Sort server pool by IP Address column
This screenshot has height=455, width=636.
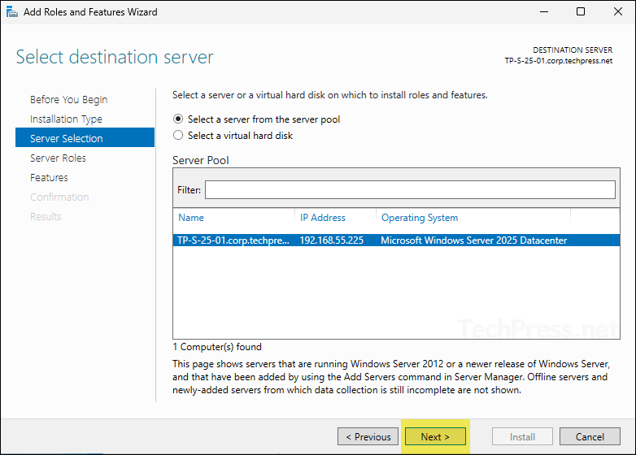click(x=323, y=218)
